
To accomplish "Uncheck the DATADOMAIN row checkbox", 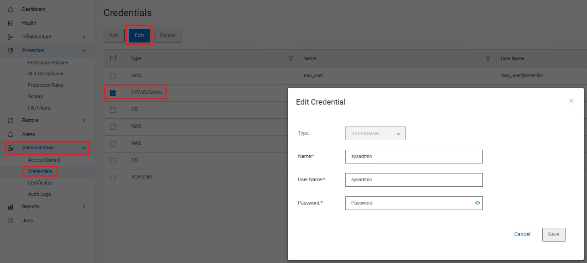I will (113, 93).
